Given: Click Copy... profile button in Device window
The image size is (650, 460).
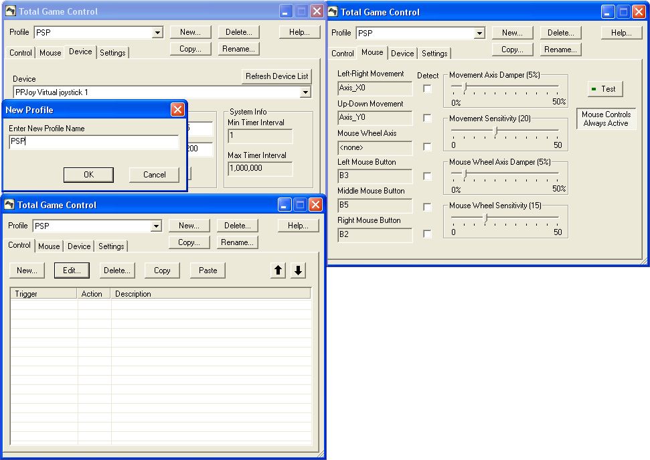Looking at the screenshot, I should point(190,48).
